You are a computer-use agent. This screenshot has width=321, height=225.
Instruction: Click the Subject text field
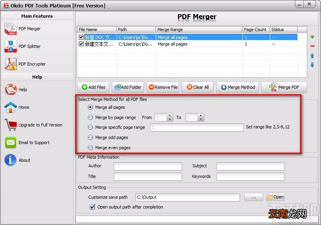click(250, 166)
